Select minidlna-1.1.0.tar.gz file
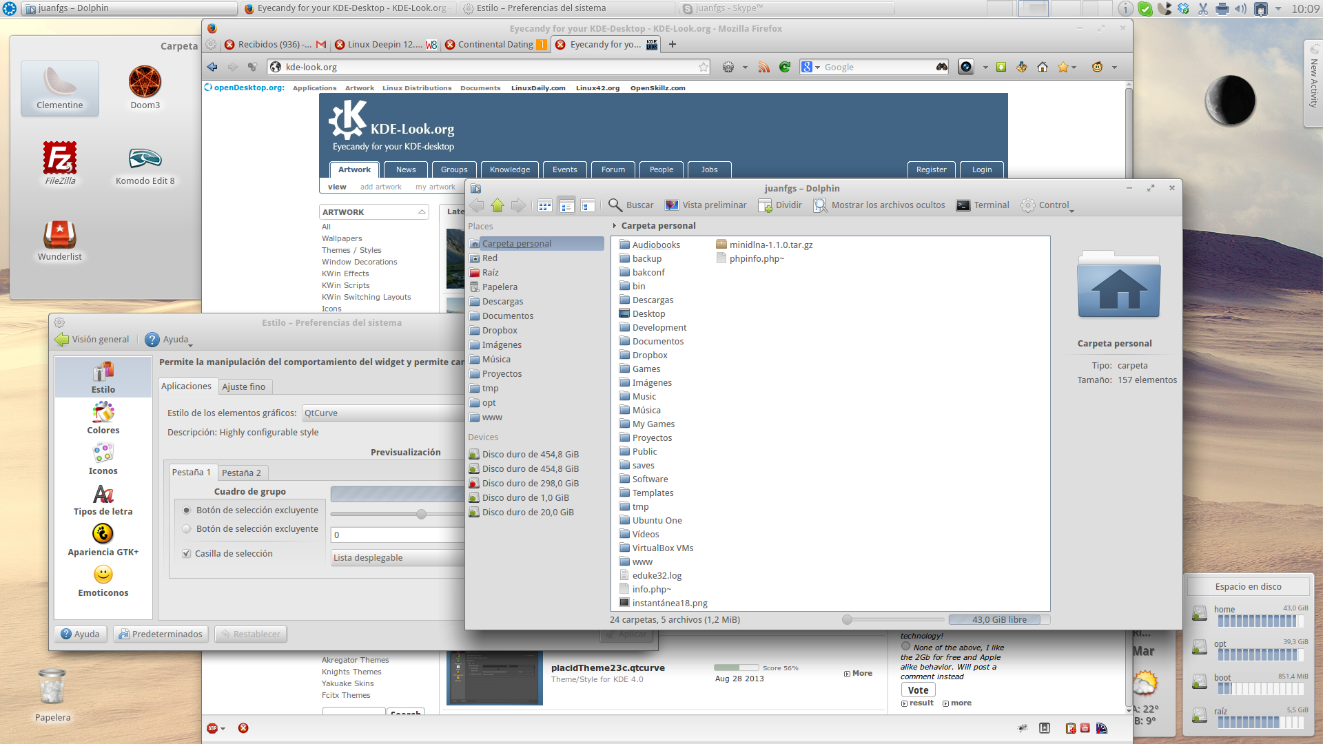This screenshot has width=1323, height=744. (764, 245)
